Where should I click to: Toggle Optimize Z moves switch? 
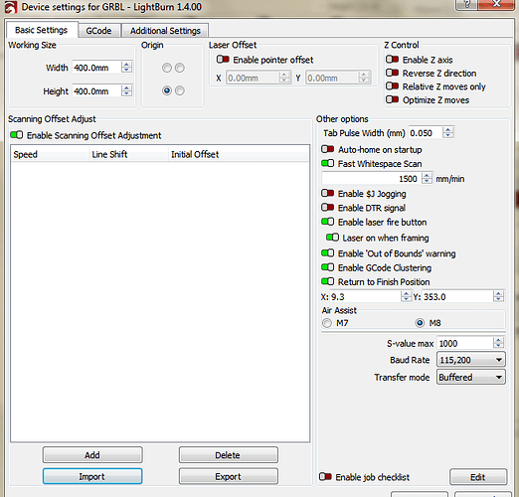tap(392, 99)
